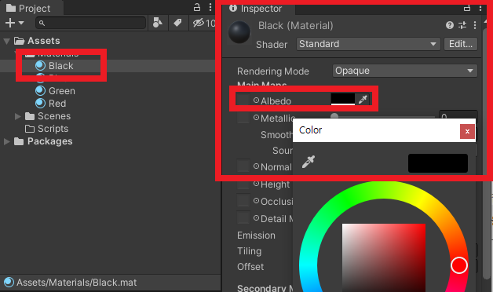The width and height of the screenshot is (493, 292).
Task: Click the Red material sphere icon
Action: 40,103
